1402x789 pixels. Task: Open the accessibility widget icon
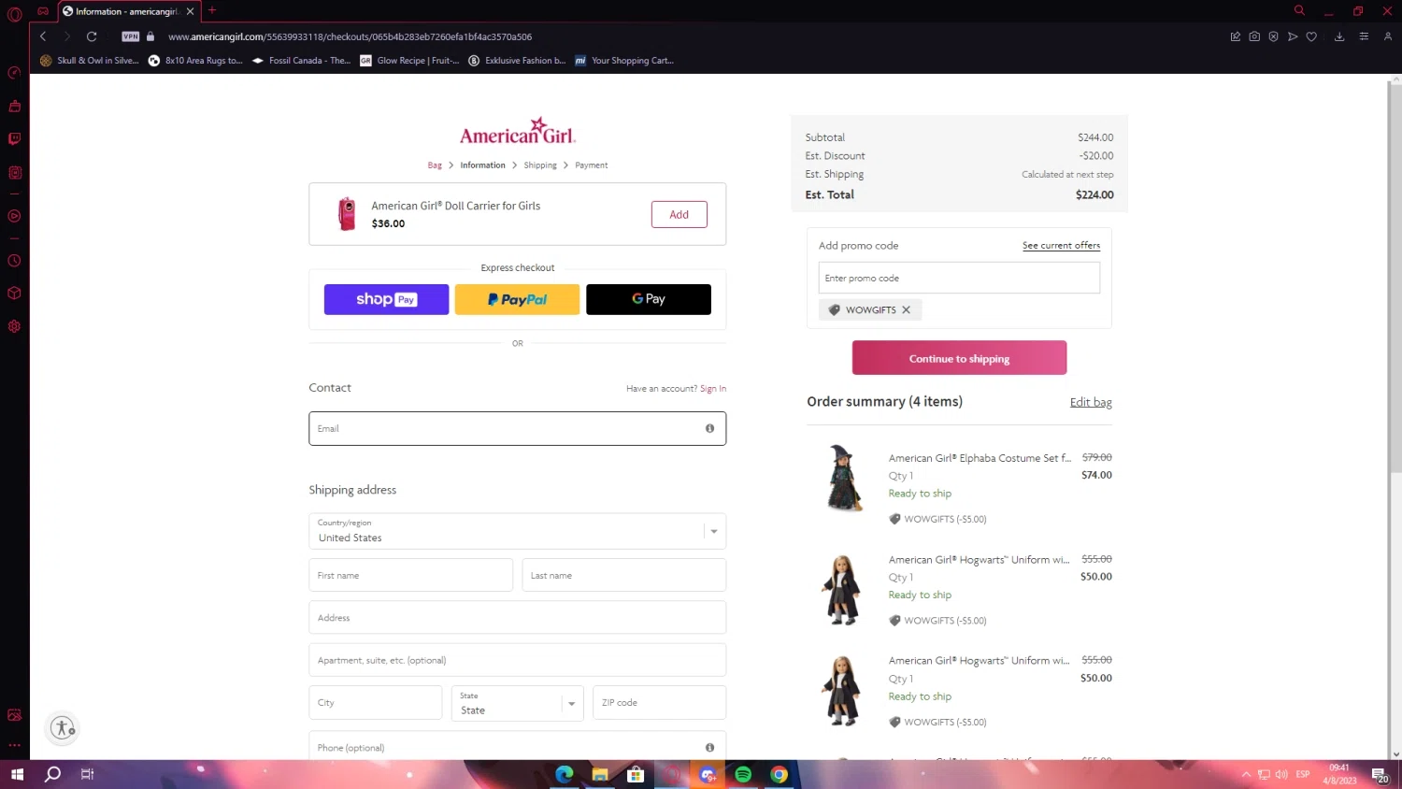[x=63, y=728]
